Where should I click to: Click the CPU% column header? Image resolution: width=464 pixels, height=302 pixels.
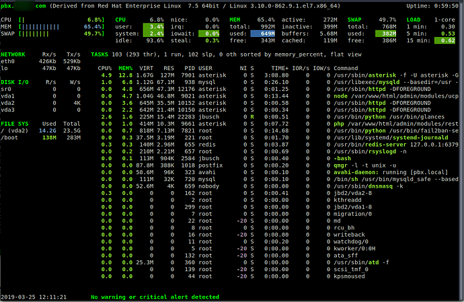click(x=104, y=69)
